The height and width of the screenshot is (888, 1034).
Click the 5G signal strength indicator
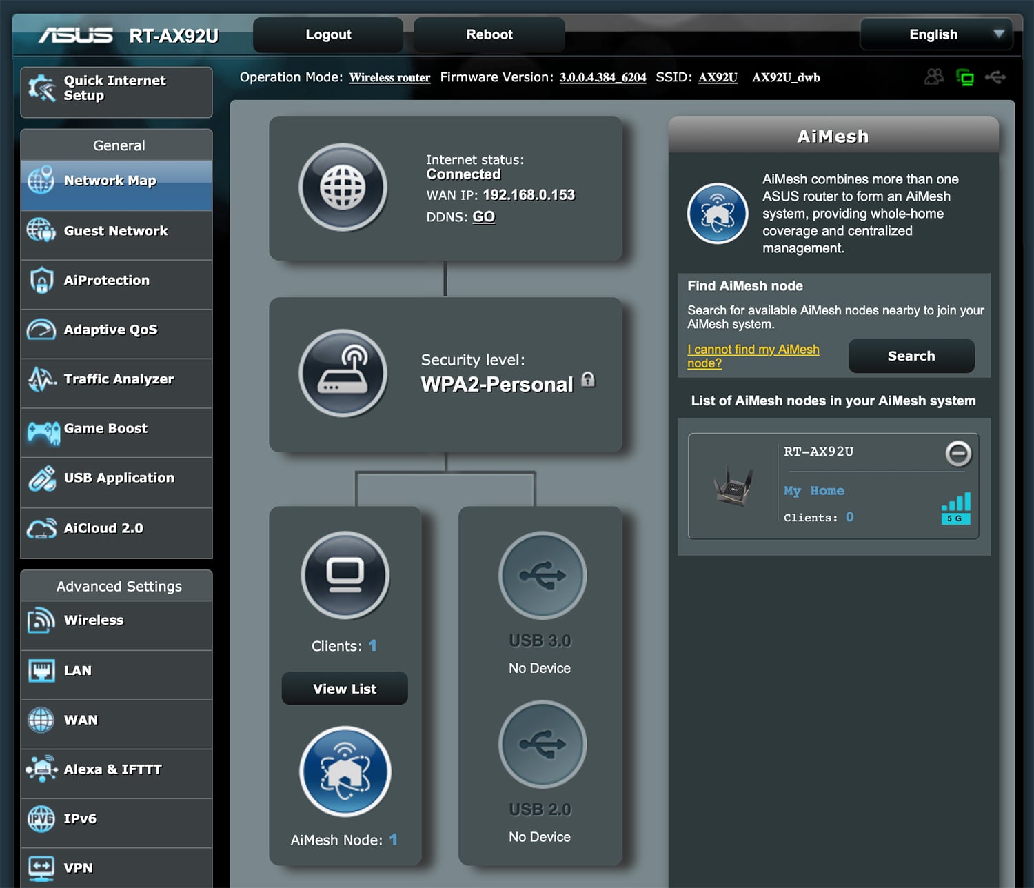tap(956, 508)
